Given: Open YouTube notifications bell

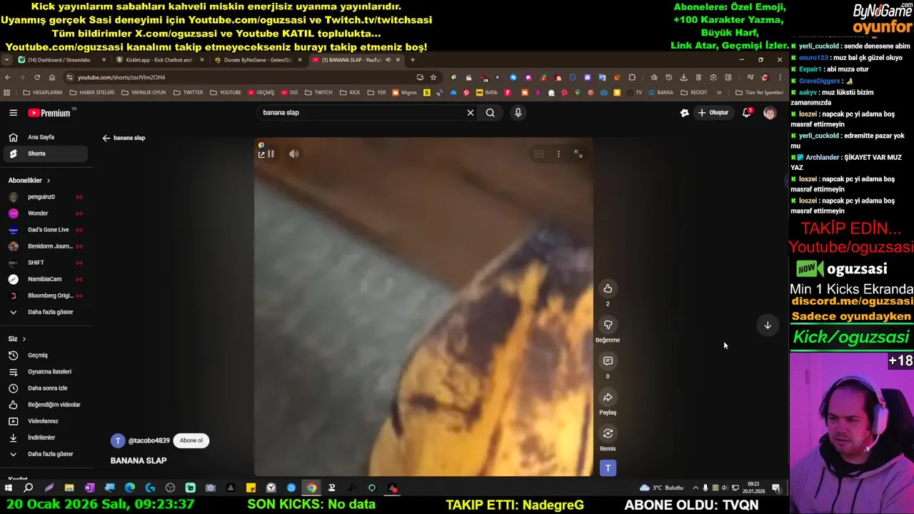Looking at the screenshot, I should pyautogui.click(x=747, y=113).
